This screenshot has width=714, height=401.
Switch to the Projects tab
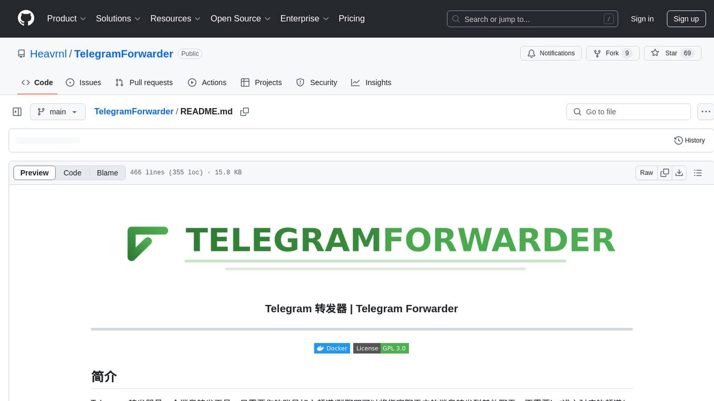(x=261, y=82)
